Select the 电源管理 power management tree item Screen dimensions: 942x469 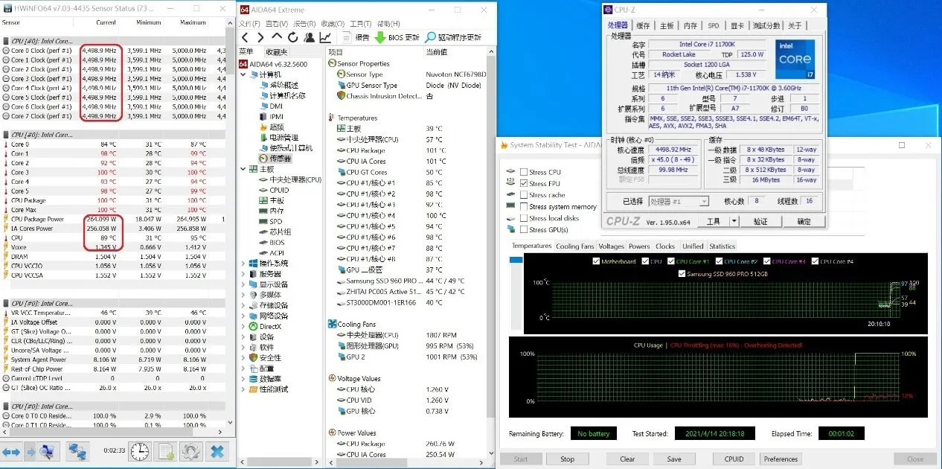click(278, 138)
